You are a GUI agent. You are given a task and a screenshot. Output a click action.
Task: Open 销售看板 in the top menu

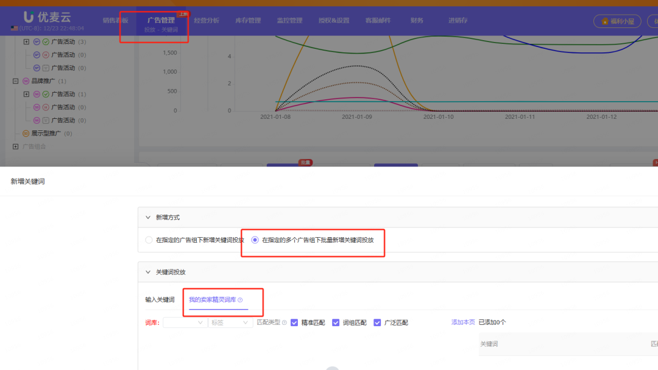115,20
